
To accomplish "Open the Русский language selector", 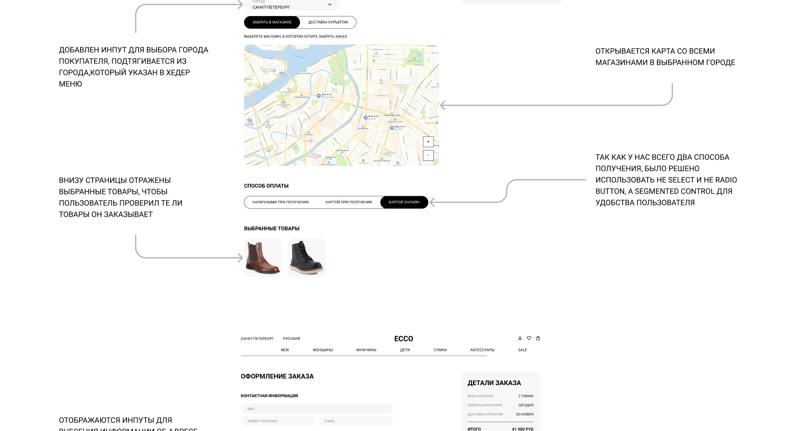I will pos(292,339).
